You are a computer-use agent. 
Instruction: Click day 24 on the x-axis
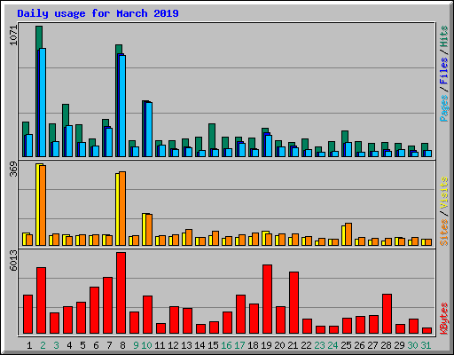pyautogui.click(x=333, y=345)
